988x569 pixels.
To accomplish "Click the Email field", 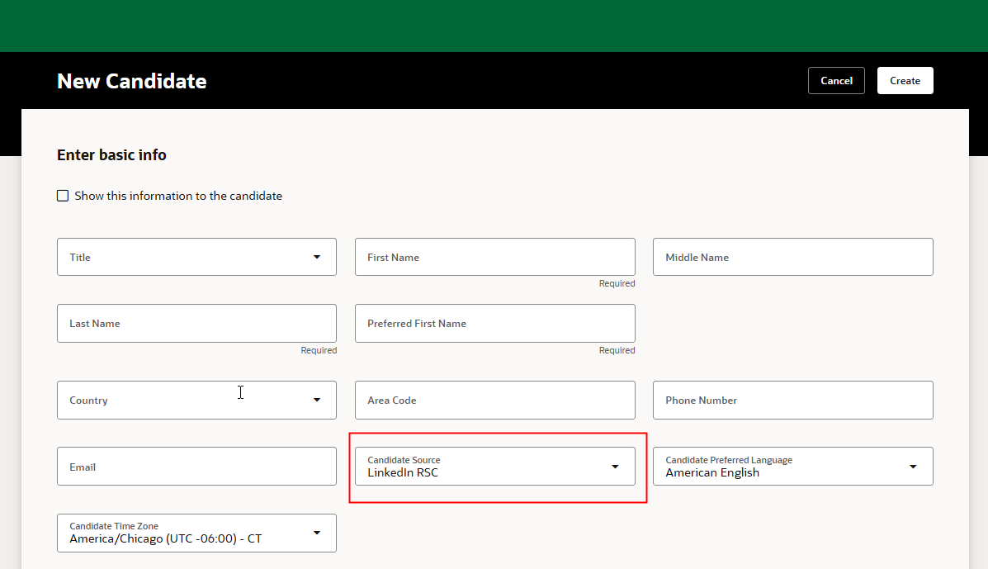I will tap(196, 467).
